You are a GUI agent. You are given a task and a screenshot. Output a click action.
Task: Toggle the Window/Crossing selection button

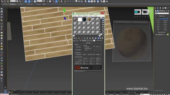(26, 1)
